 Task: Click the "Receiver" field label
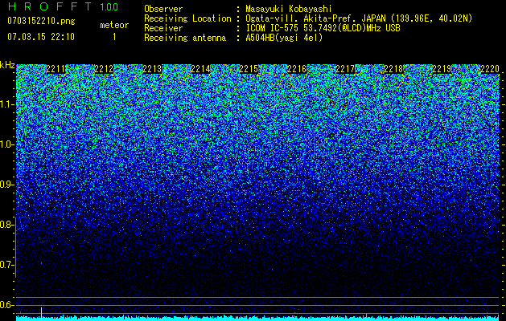163,28
